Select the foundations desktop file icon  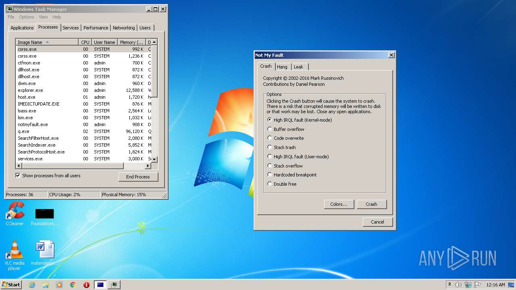[x=45, y=217]
